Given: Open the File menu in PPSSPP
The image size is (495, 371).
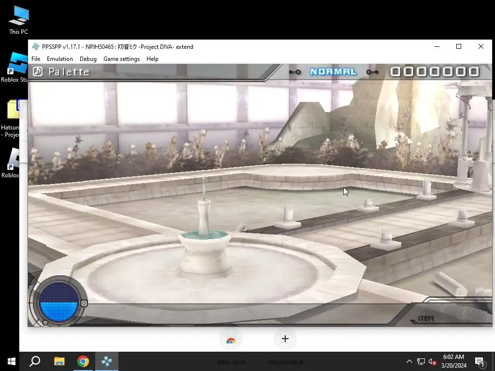Looking at the screenshot, I should click(x=36, y=58).
